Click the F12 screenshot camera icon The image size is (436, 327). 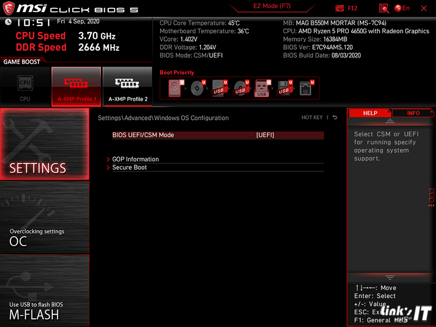coord(339,8)
